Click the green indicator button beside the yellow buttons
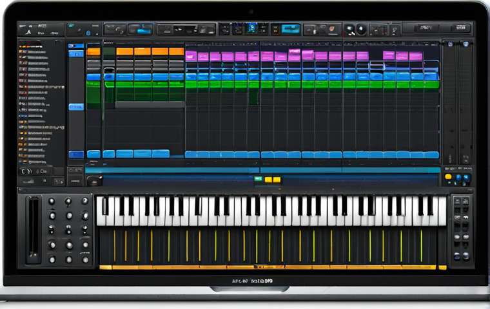The image size is (490, 309). [258, 178]
